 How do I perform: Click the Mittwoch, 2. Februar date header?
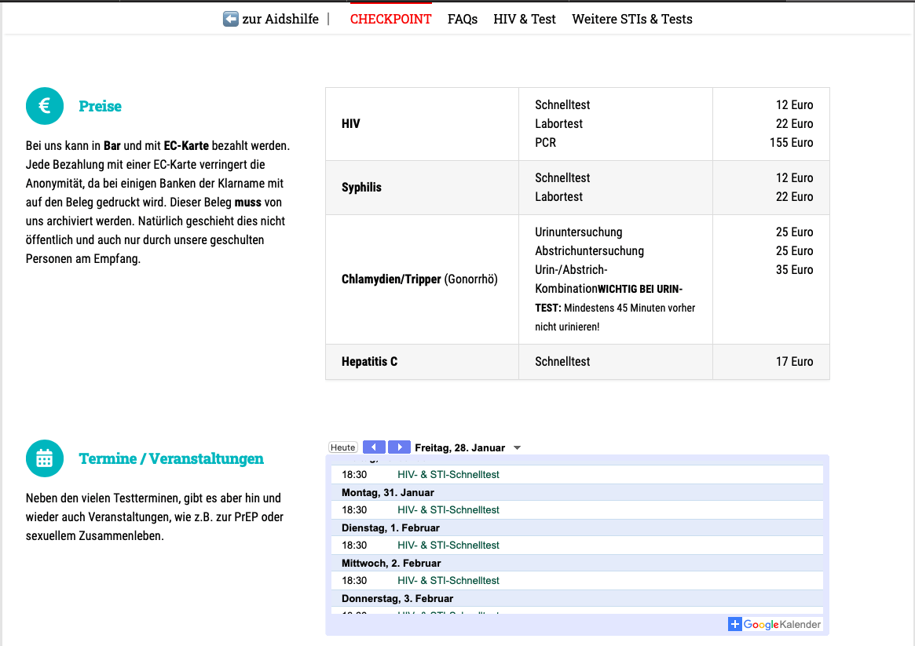[392, 564]
